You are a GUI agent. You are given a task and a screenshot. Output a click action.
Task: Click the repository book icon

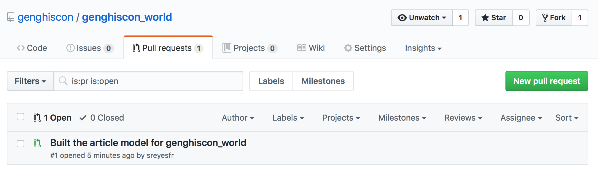pyautogui.click(x=11, y=17)
